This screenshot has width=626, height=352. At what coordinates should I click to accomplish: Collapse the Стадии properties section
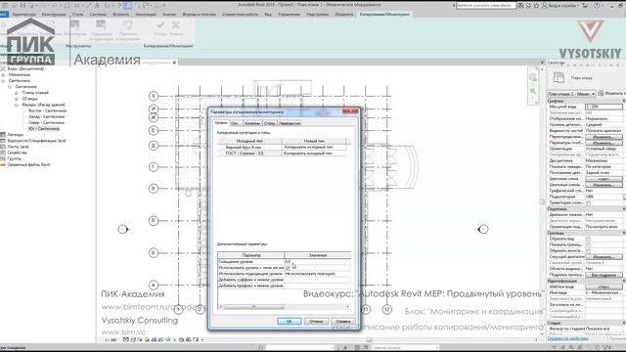point(624,323)
